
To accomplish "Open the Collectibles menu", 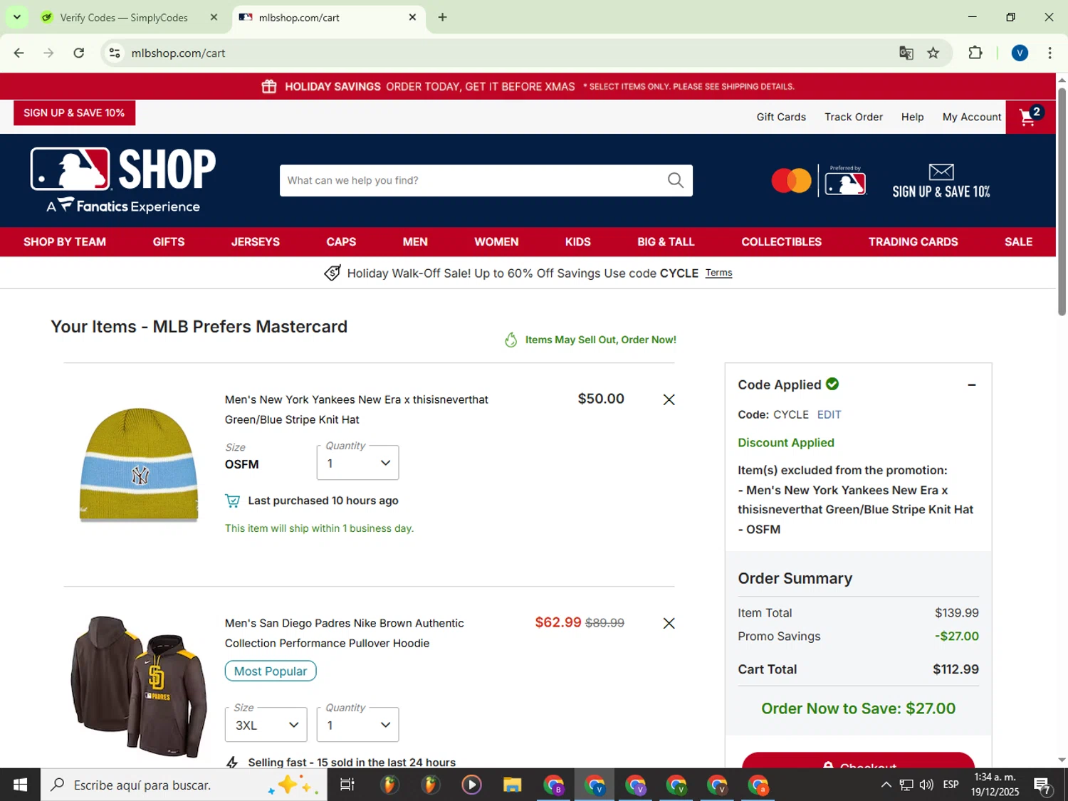I will [x=781, y=242].
